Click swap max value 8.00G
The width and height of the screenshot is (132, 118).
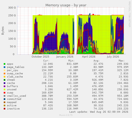pos(124,93)
